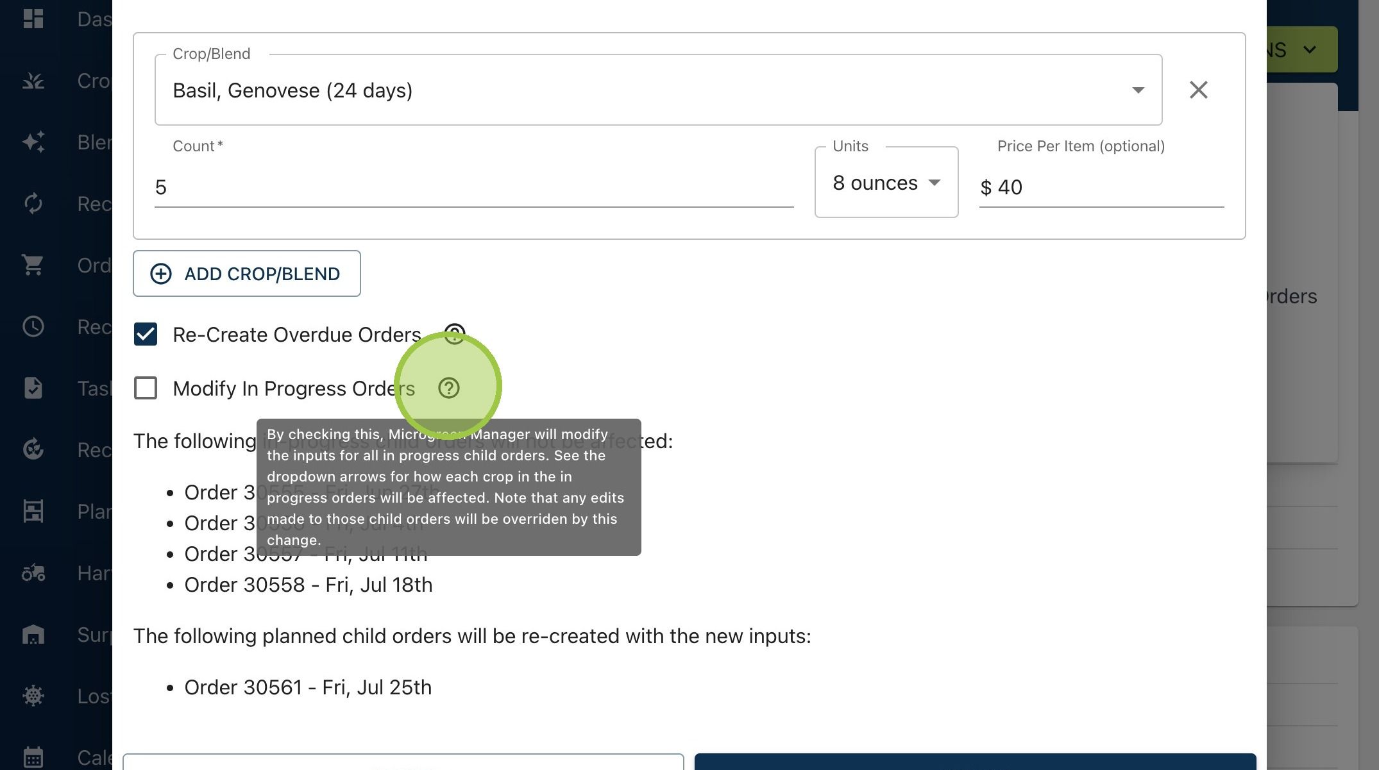Uncheck Re-Create Overdue Orders checkbox

coord(146,334)
